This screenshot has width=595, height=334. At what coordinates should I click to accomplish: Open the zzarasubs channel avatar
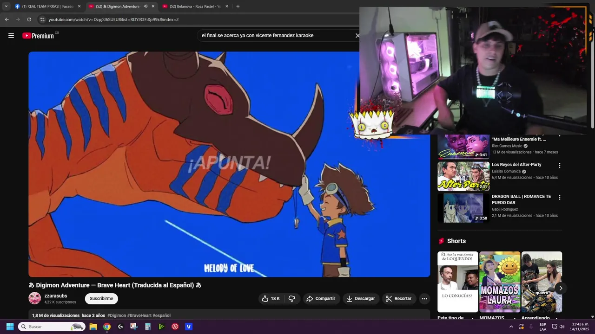tap(35, 298)
